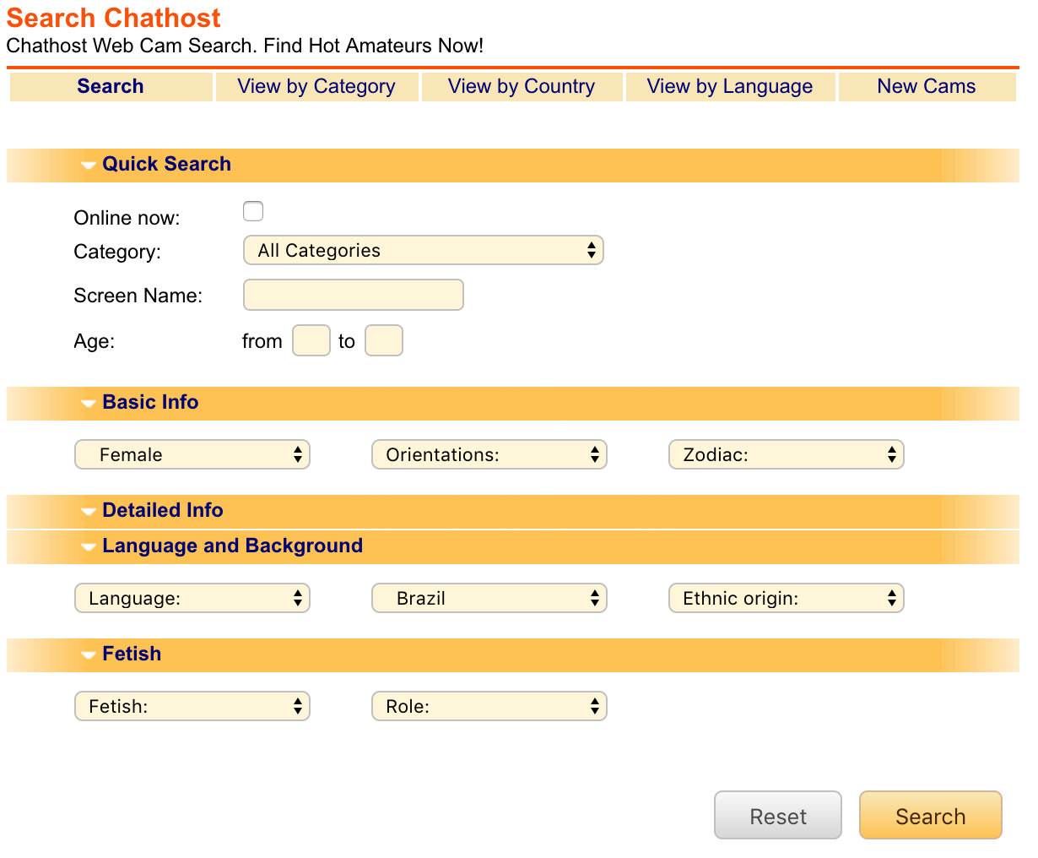The height and width of the screenshot is (858, 1038).
Task: Tick the Online now checkbox
Action: [x=253, y=211]
